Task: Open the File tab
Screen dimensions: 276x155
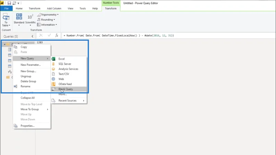Action: coord(6,8)
